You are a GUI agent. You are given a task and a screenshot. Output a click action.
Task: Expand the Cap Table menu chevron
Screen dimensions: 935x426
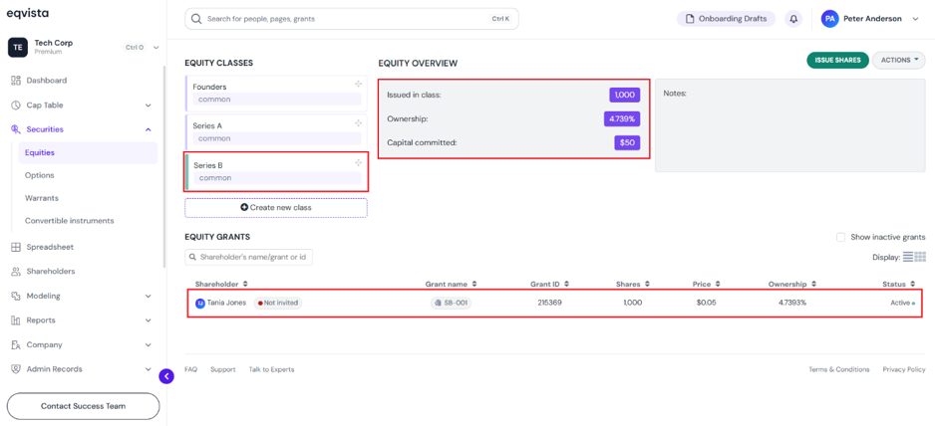149,106
